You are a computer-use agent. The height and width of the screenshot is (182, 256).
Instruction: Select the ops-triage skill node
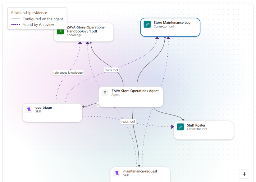(x=52, y=113)
